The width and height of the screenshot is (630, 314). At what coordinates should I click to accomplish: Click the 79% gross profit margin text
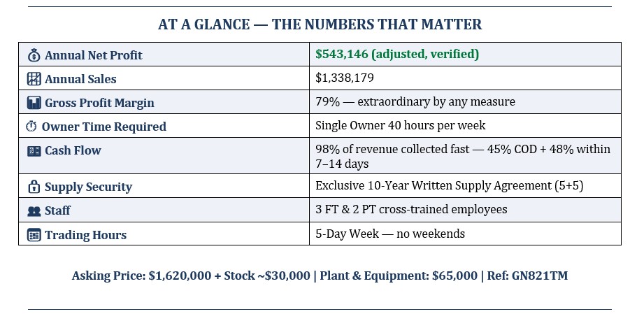click(x=415, y=102)
